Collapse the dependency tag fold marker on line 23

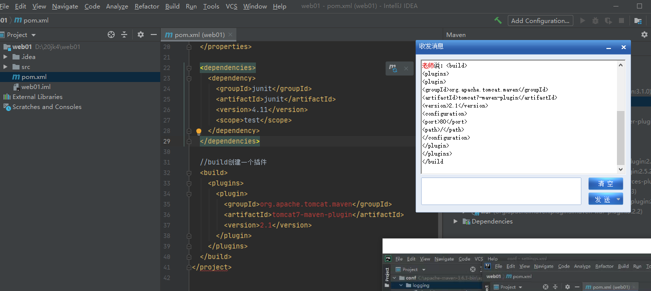(189, 78)
